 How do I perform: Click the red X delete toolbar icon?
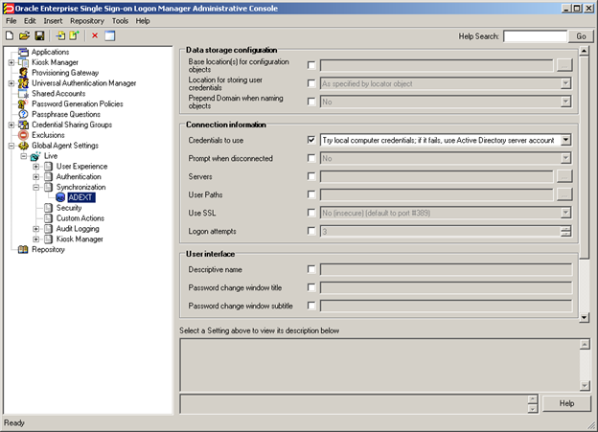[x=95, y=35]
